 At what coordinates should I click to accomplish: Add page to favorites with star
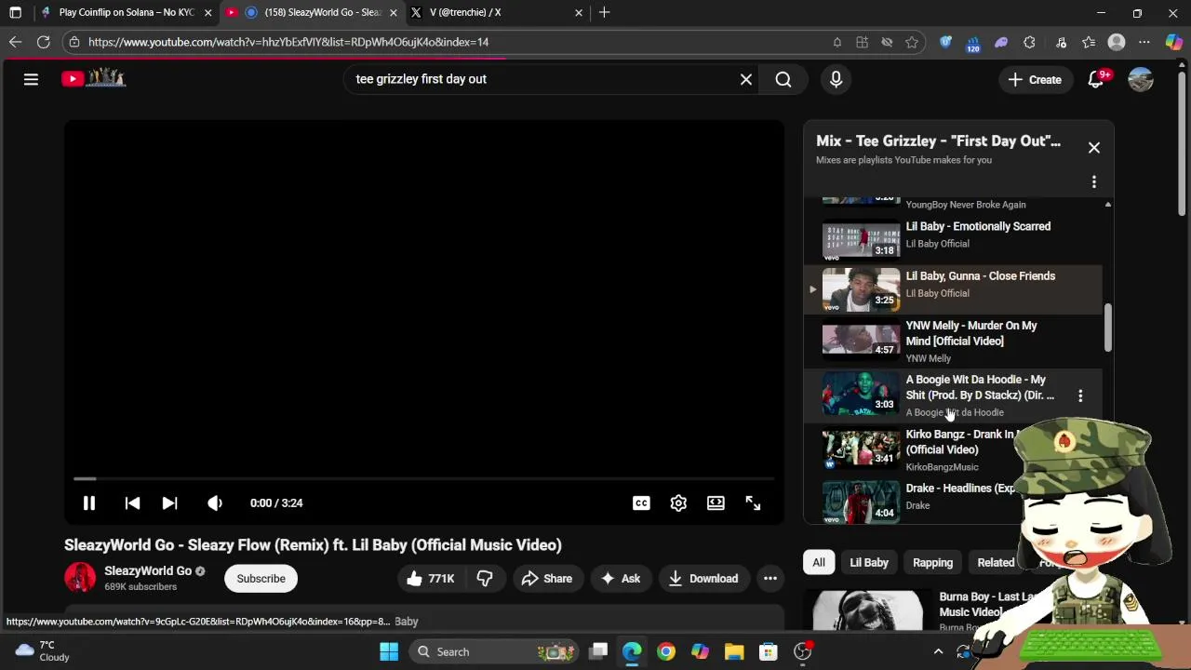tap(912, 42)
